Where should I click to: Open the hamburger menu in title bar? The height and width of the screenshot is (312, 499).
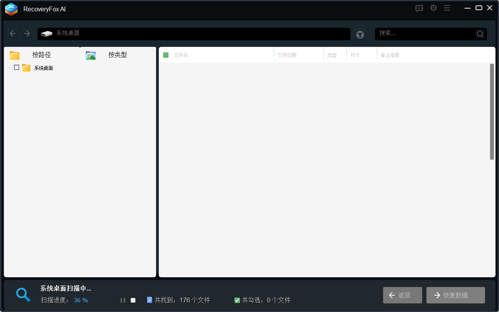coord(447,8)
